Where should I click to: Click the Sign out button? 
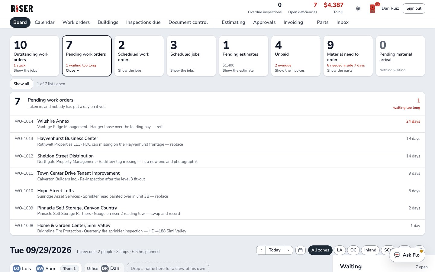pyautogui.click(x=414, y=8)
